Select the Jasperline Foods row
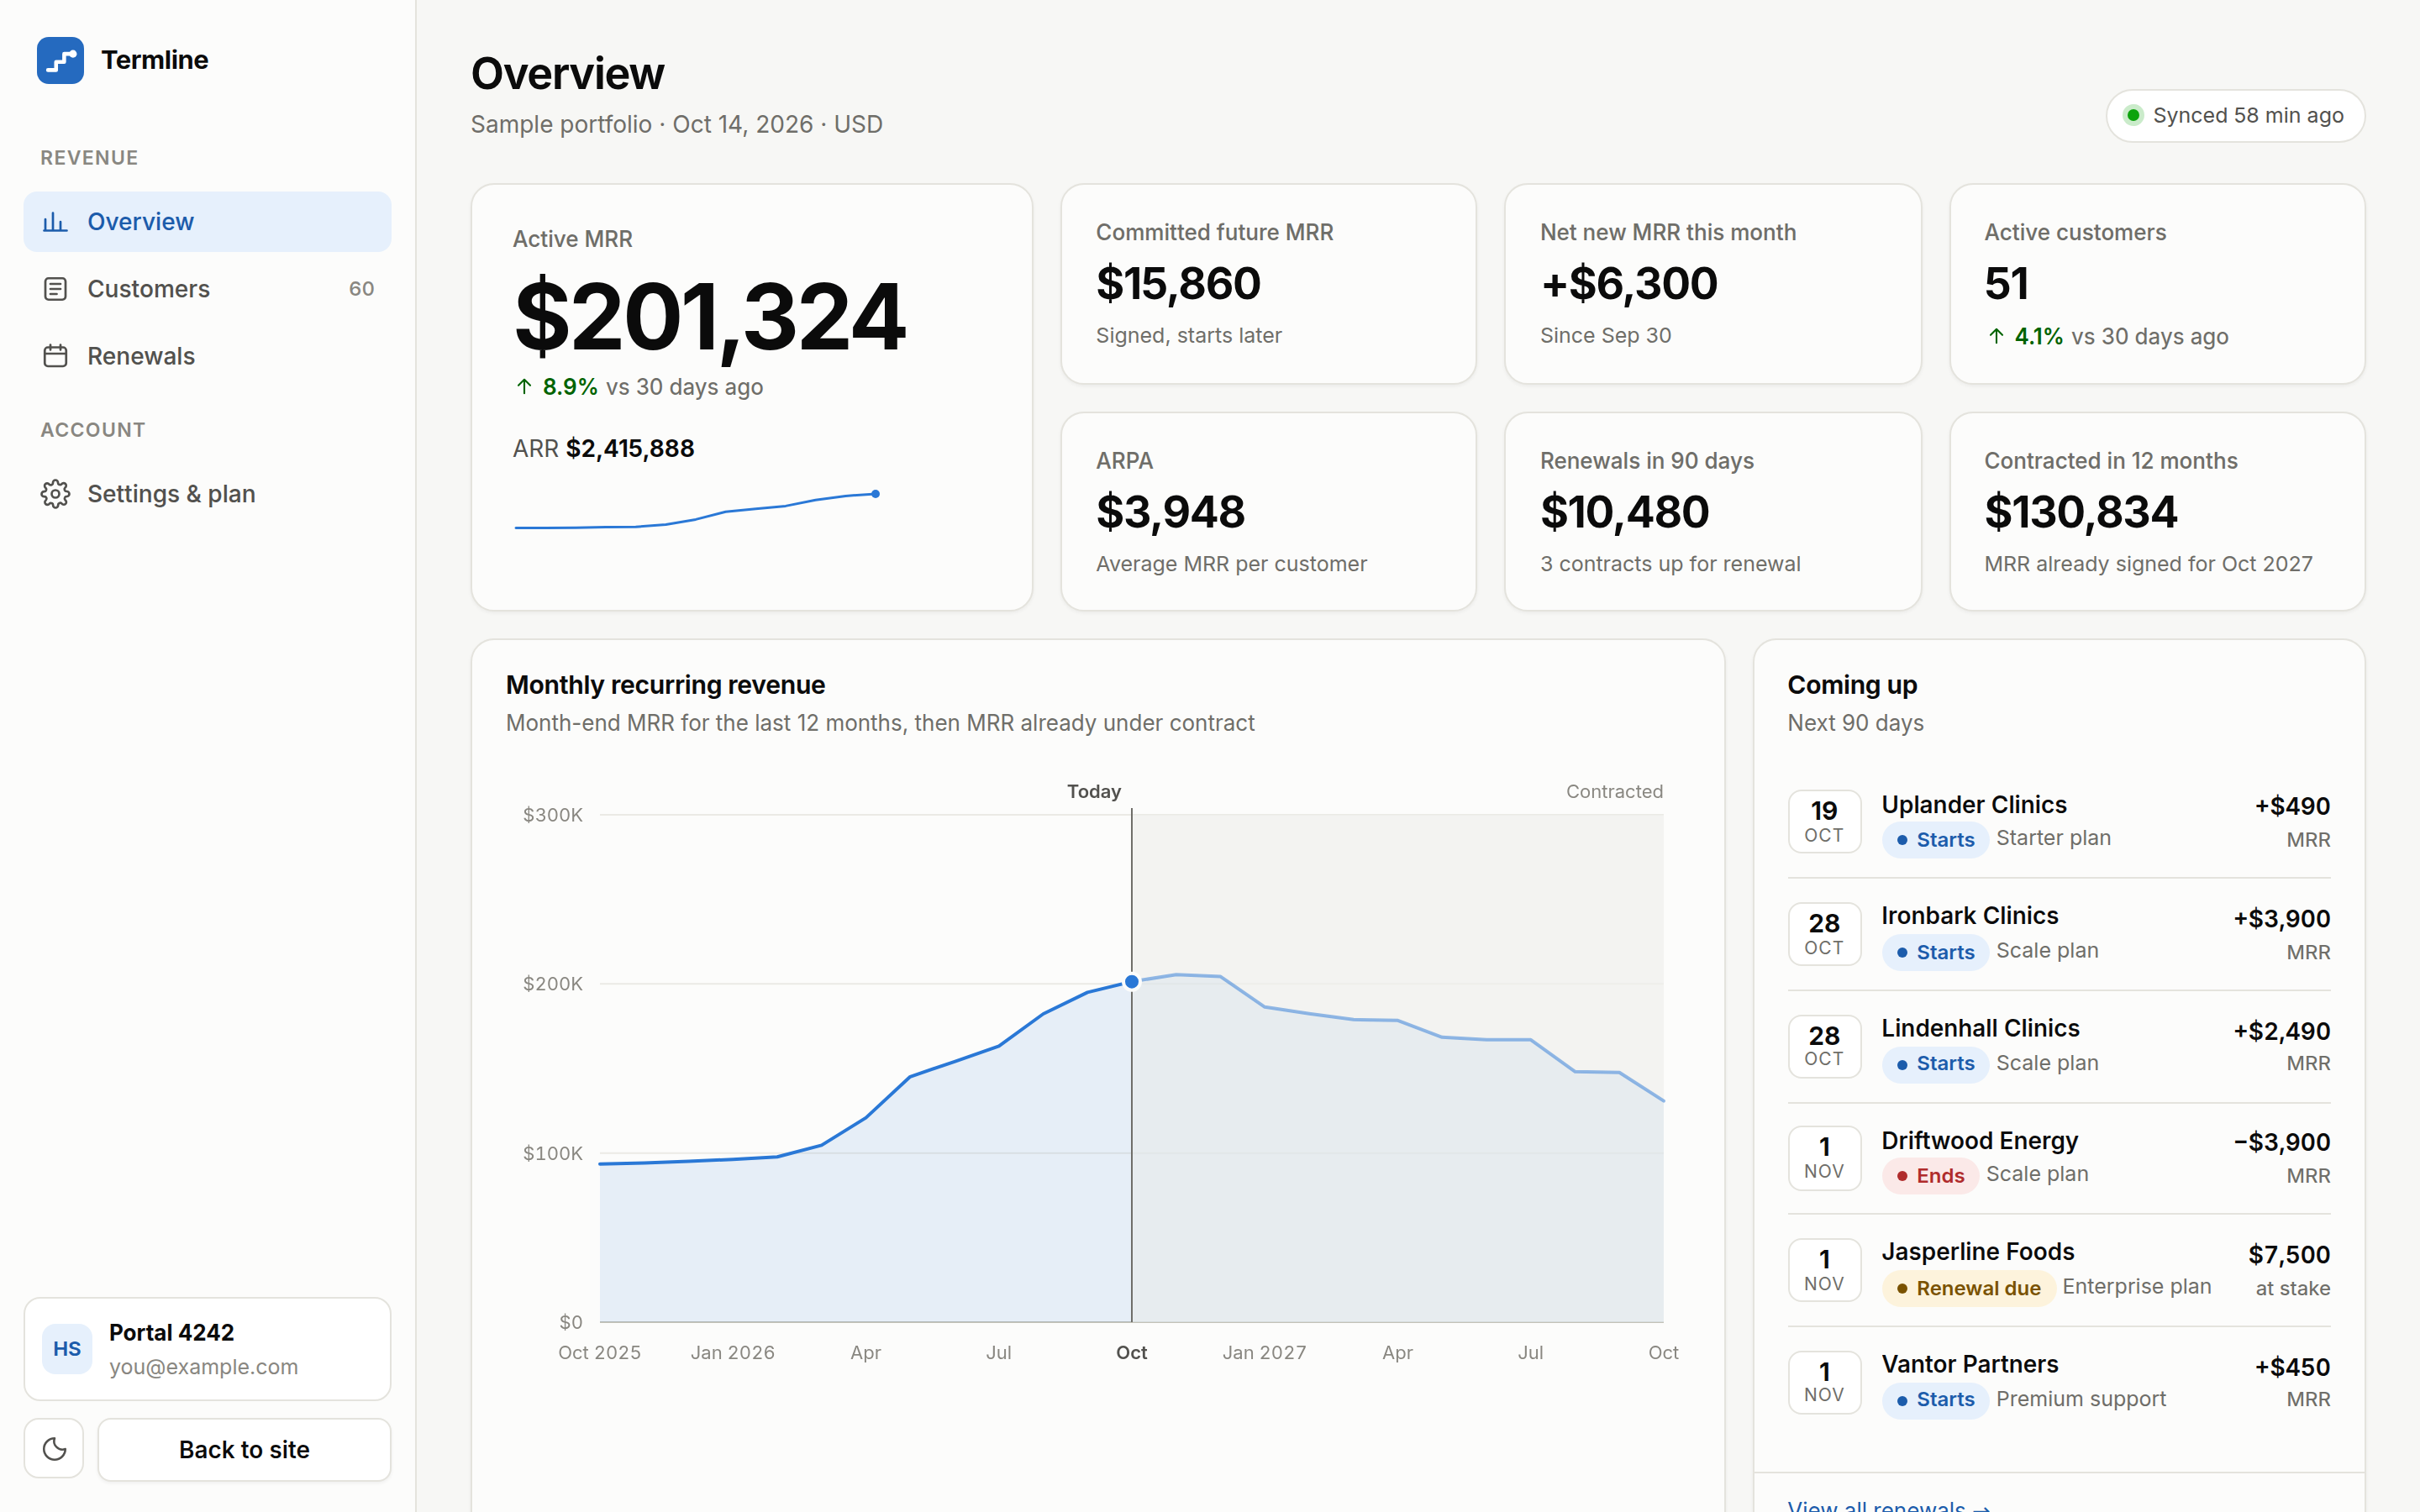Viewport: 2420px width, 1512px height. [2059, 1270]
